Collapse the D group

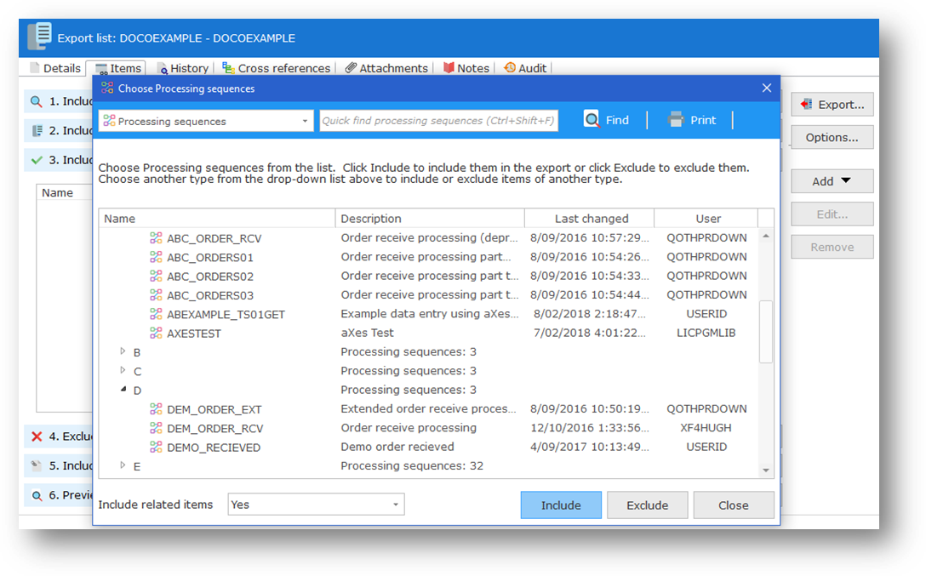(x=123, y=389)
